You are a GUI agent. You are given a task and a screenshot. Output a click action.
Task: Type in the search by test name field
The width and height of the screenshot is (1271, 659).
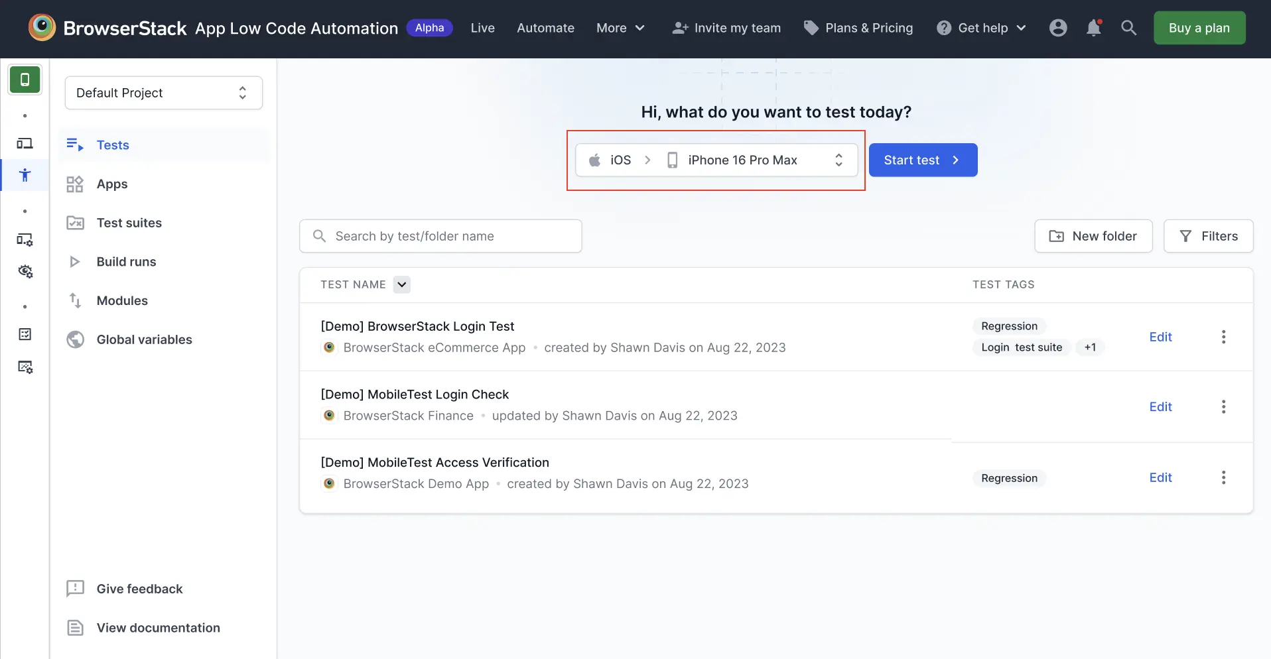click(440, 235)
